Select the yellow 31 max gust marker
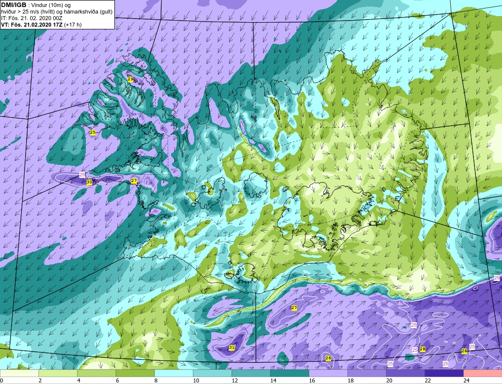Screen dimensions: 502x384 tap(232, 347)
